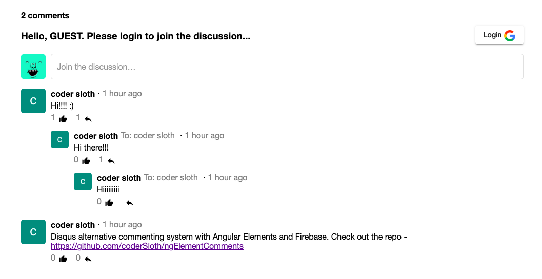Reply to the Disqus alternative comment
542x279 pixels.
[x=88, y=259]
